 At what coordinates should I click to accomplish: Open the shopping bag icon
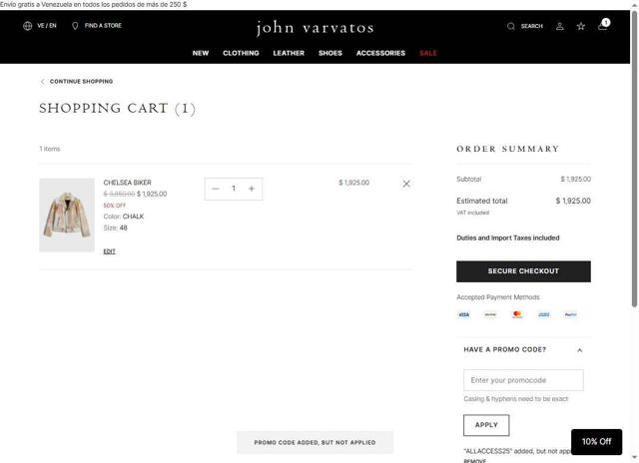click(603, 25)
